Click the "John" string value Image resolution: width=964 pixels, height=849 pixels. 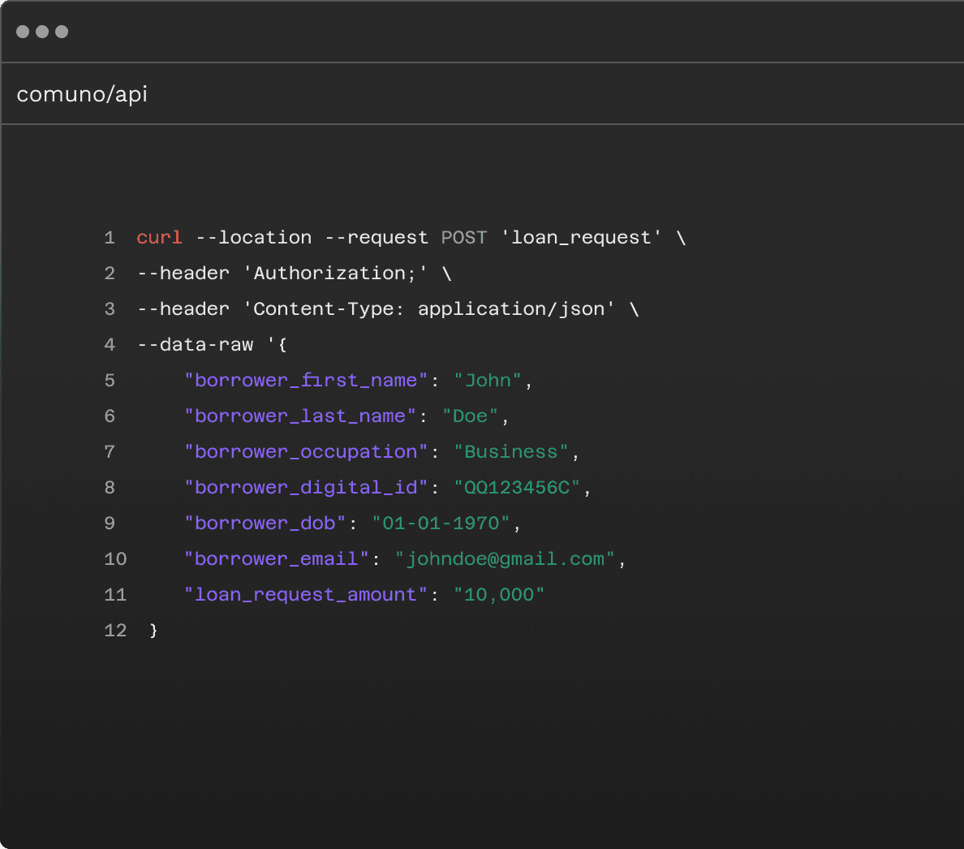click(x=488, y=381)
